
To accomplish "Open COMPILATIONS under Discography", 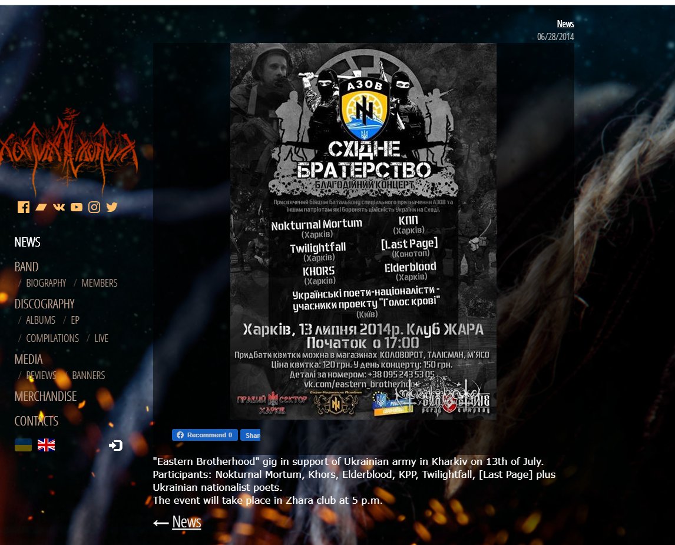I will tap(52, 338).
